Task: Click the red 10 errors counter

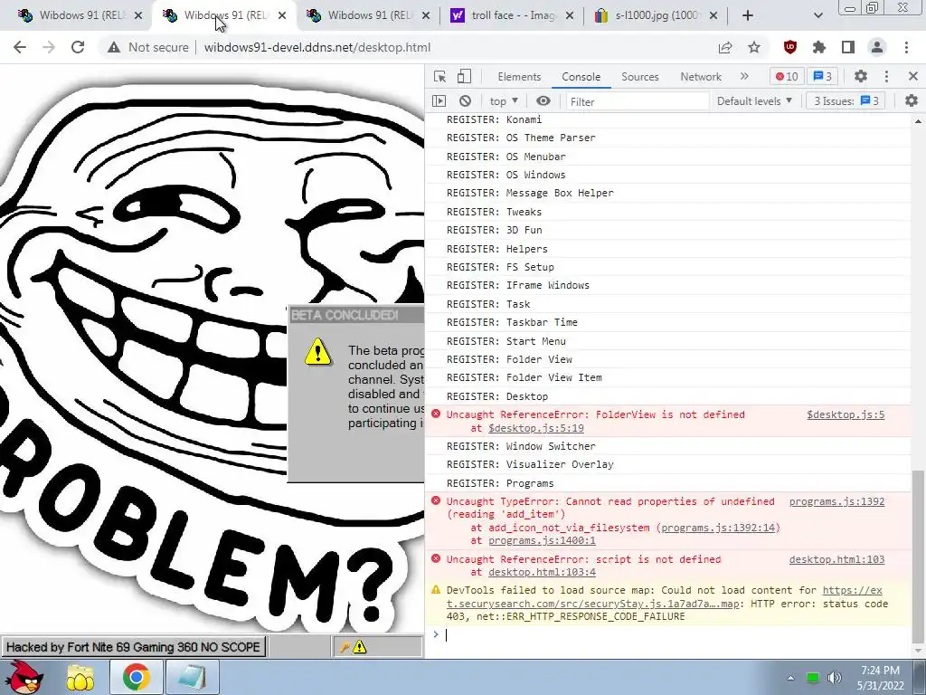Action: [787, 76]
